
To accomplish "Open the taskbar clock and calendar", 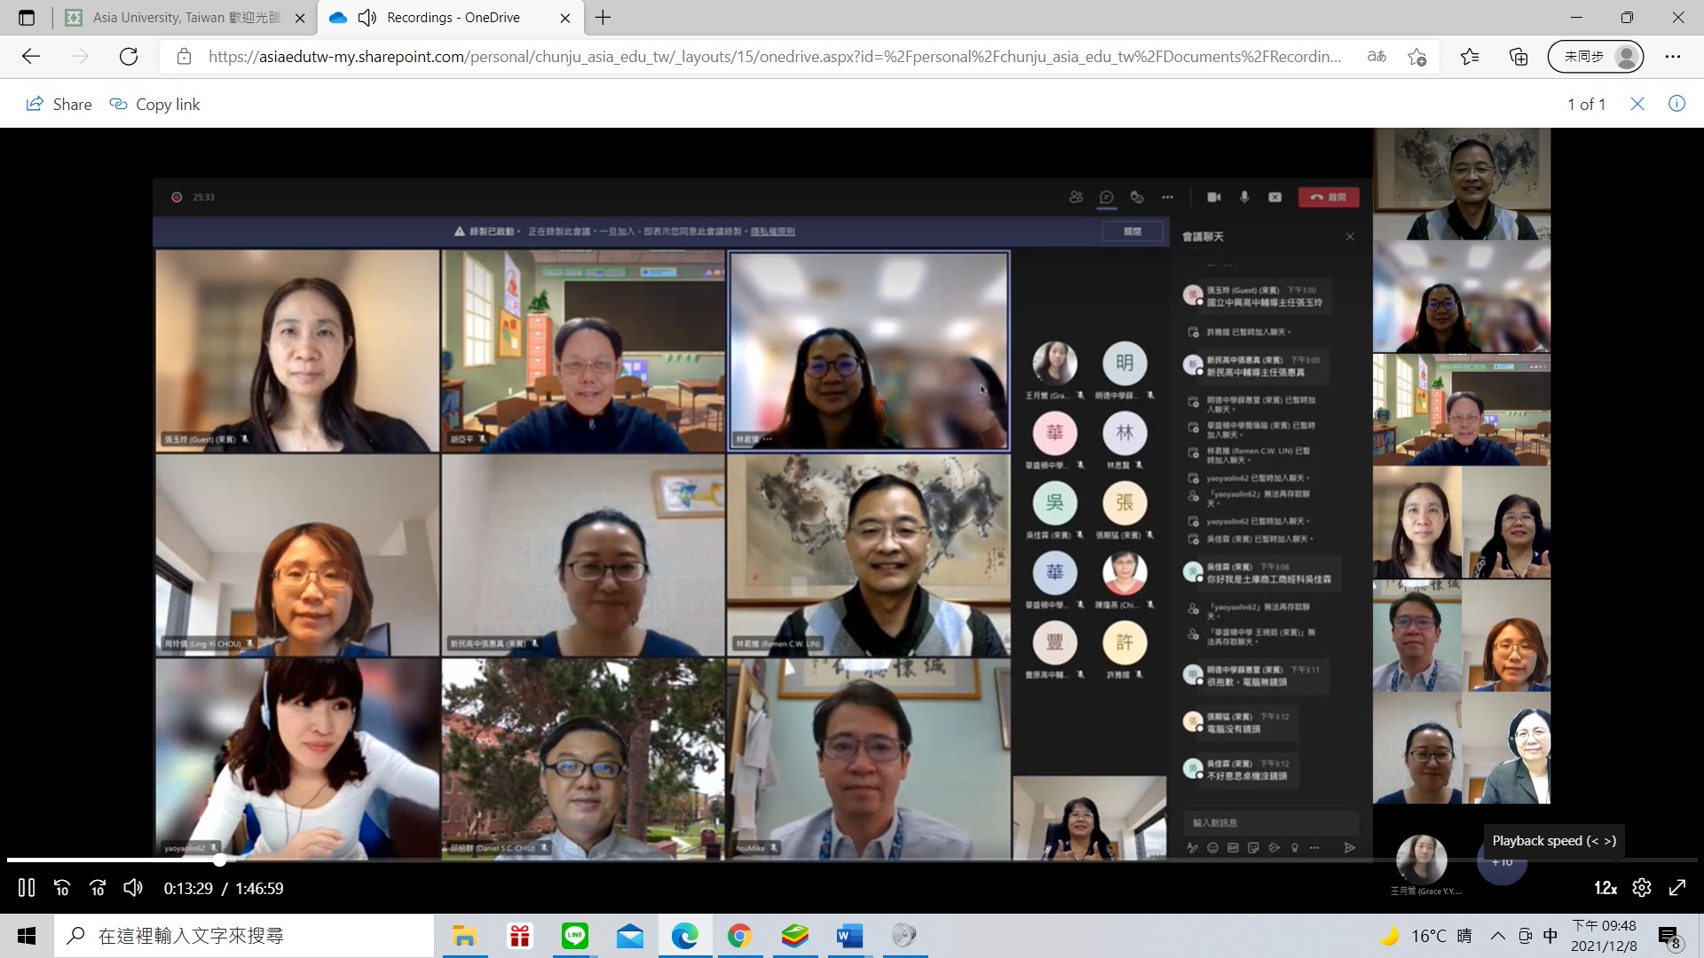I will tap(1605, 936).
